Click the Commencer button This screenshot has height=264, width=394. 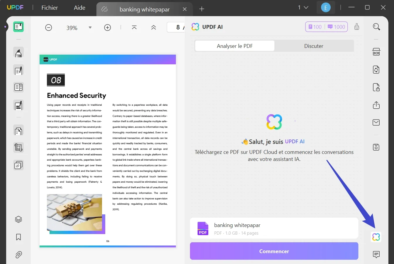pyautogui.click(x=274, y=251)
